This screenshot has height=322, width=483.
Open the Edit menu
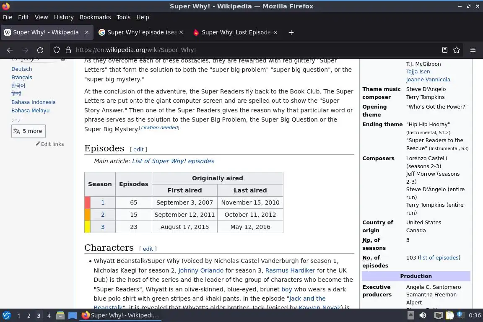coord(23,17)
